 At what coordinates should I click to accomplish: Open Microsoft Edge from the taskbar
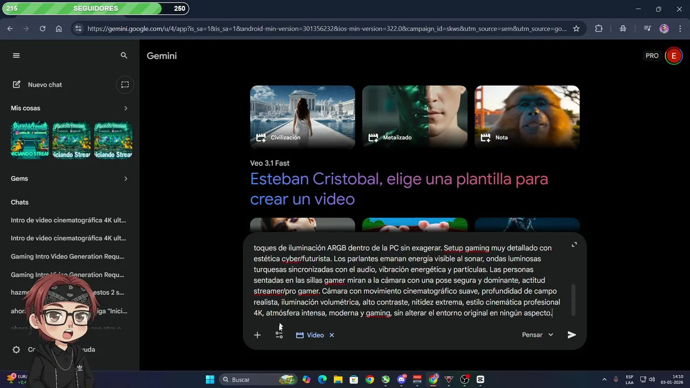pyautogui.click(x=322, y=379)
